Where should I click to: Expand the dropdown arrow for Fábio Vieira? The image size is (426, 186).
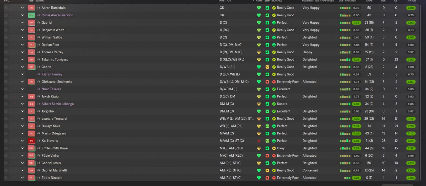point(22,156)
